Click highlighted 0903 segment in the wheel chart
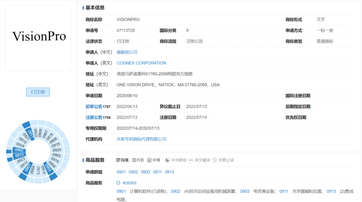The width and height of the screenshot is (362, 202). [x=48, y=167]
